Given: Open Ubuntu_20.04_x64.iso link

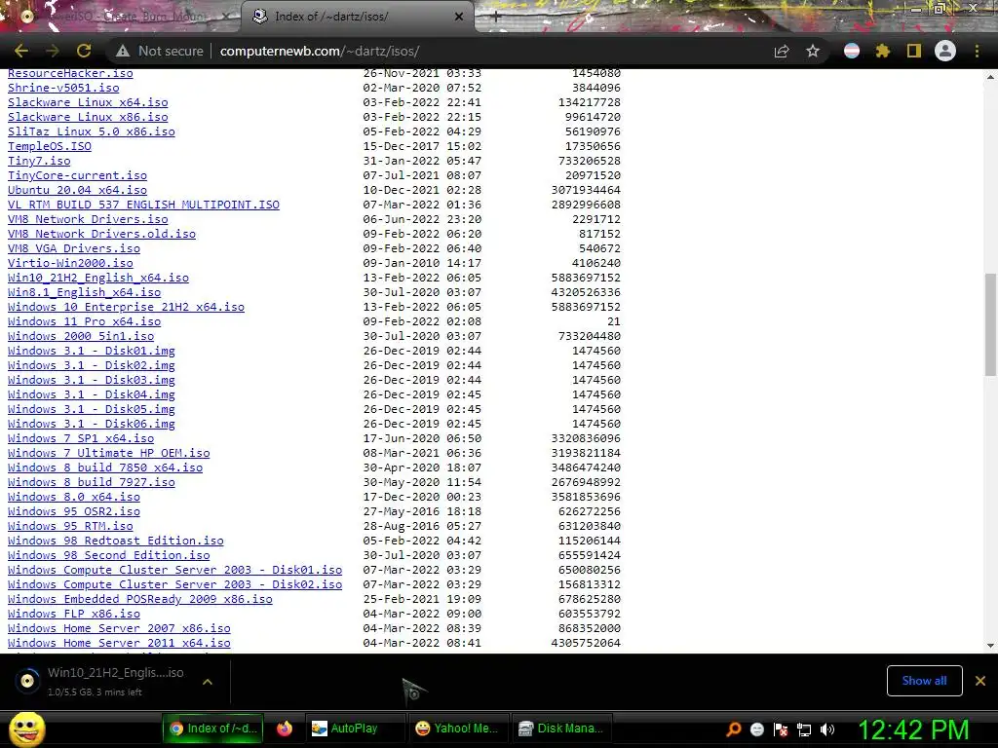Looking at the screenshot, I should point(77,190).
